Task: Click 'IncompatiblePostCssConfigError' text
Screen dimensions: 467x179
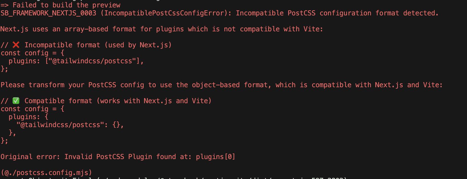Action: (x=164, y=13)
